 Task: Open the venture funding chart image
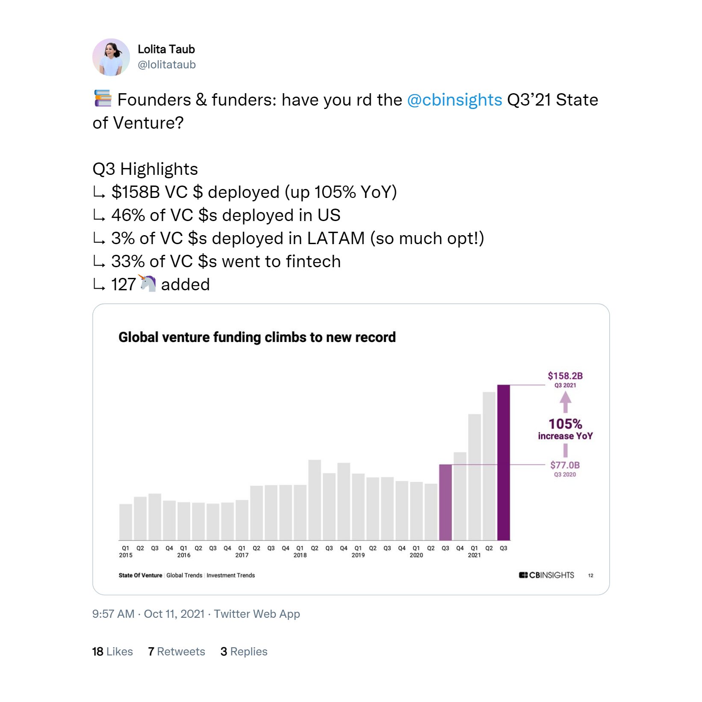[351, 449]
